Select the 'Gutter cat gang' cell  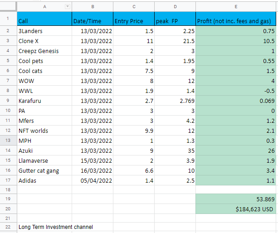(44, 170)
